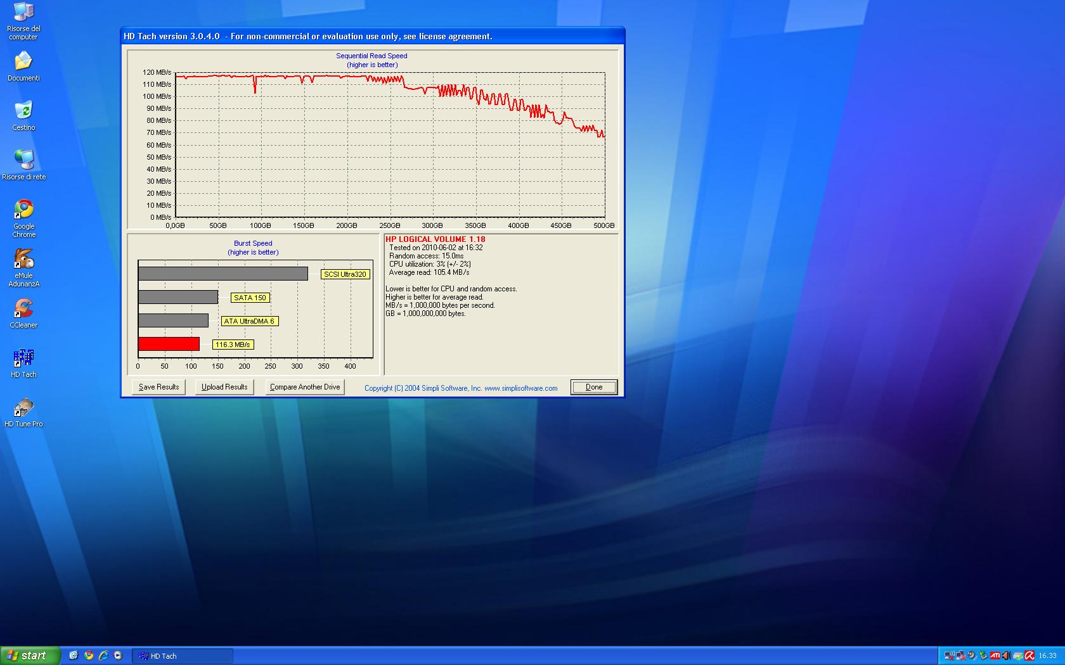Click HD Tach taskbar button

(183, 656)
